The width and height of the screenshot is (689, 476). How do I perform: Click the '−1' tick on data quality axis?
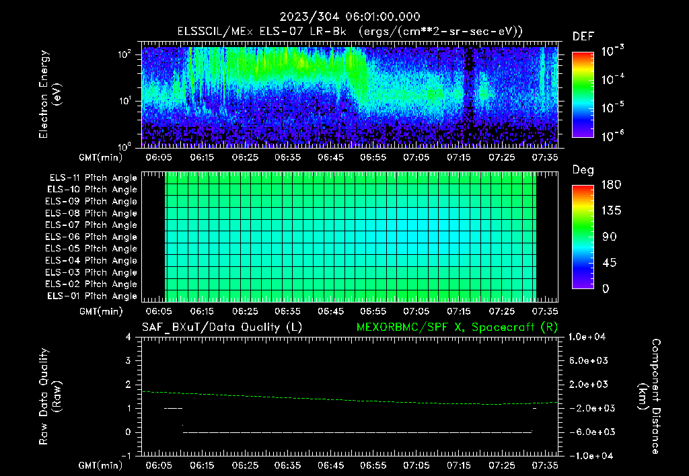pyautogui.click(x=126, y=456)
